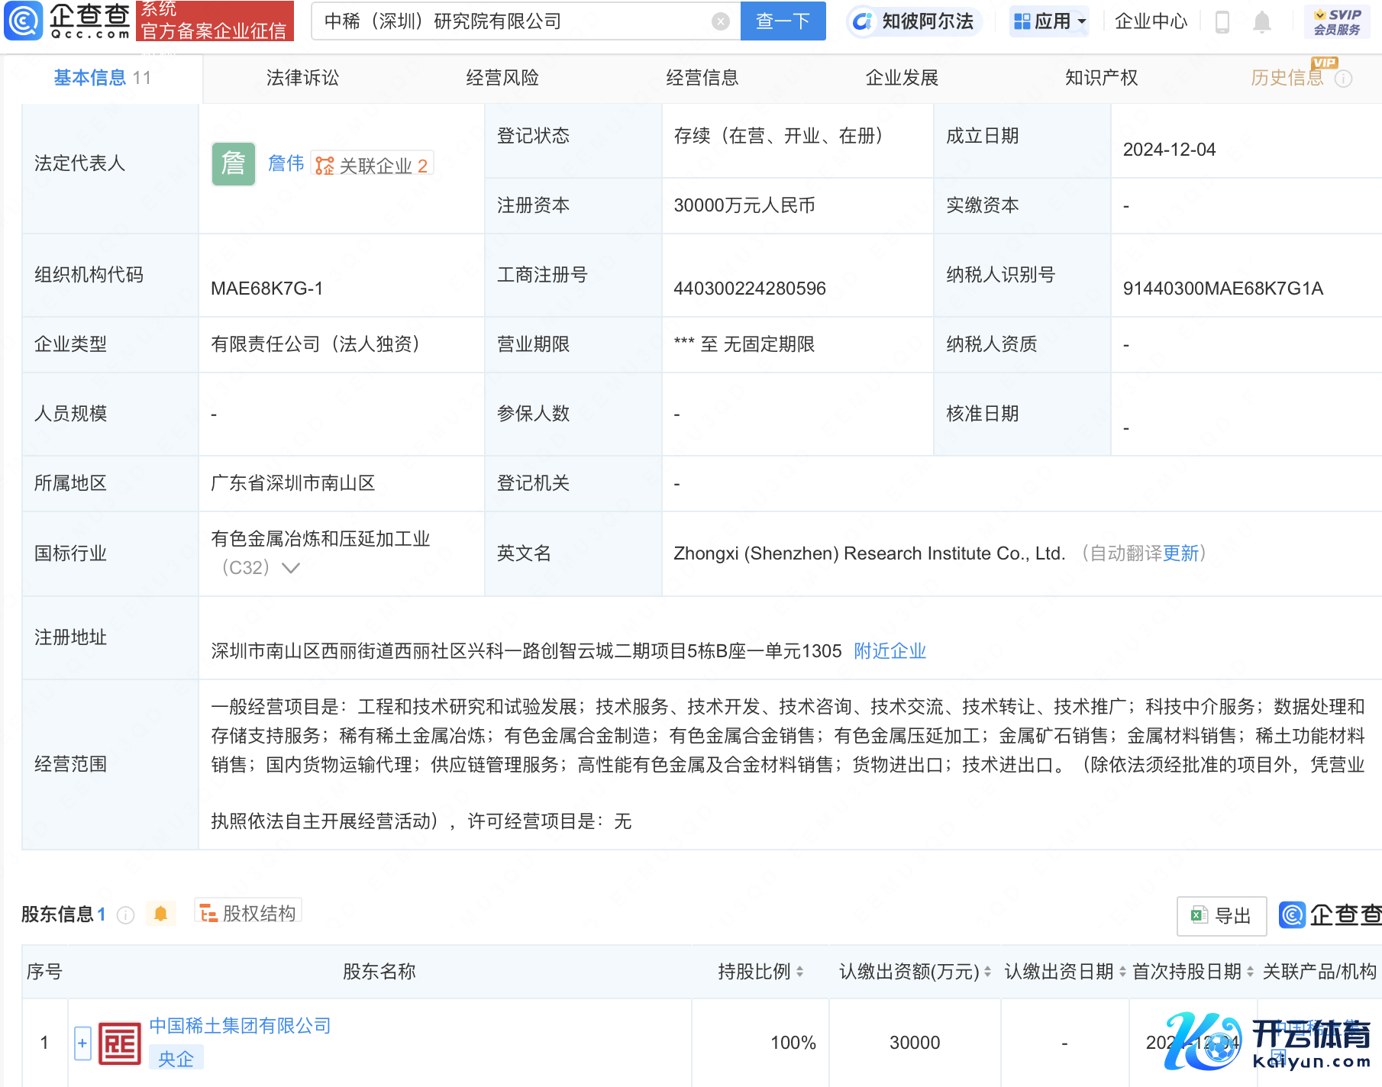Click the info icon beside 历史信息
Image resolution: width=1382 pixels, height=1087 pixels.
(1344, 79)
